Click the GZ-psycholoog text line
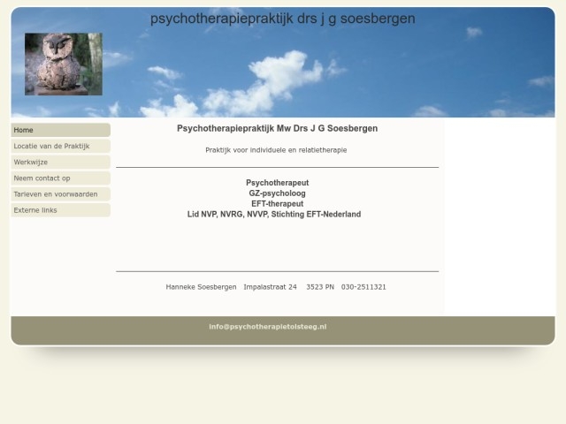Viewport: 566px width, 424px height. click(x=277, y=193)
